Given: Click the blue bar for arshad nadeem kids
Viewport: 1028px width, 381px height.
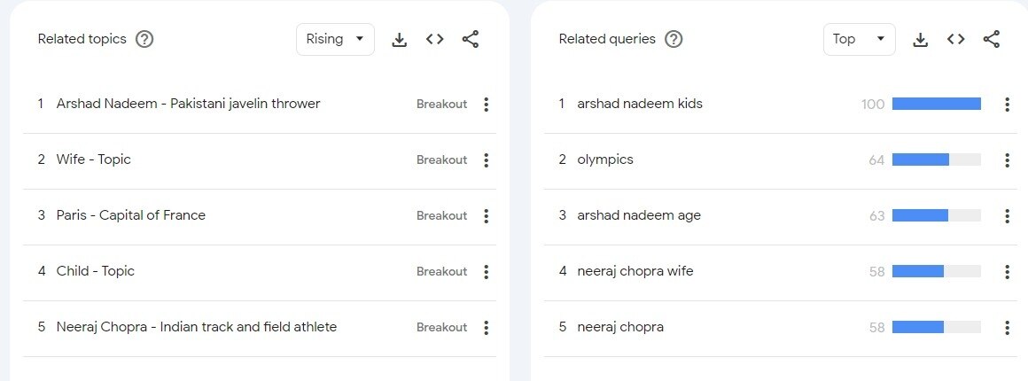Looking at the screenshot, I should (936, 104).
